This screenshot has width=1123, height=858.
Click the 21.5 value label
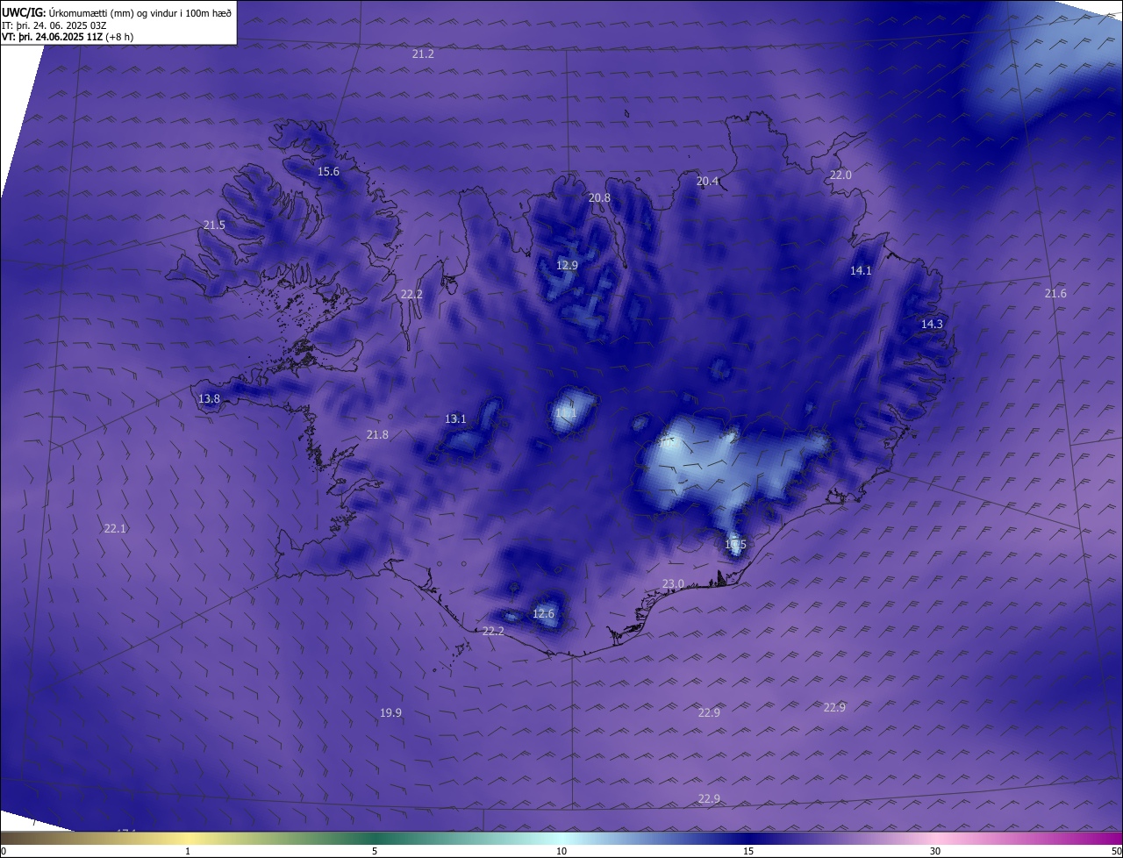point(214,225)
